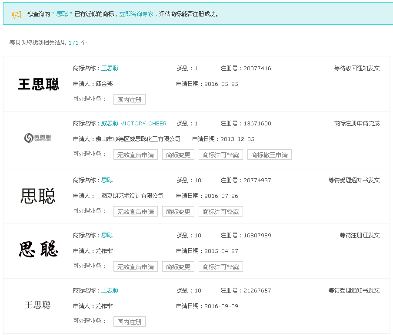
Task: Click the thin-font 王思聪 trademark image
Action: pyautogui.click(x=37, y=305)
